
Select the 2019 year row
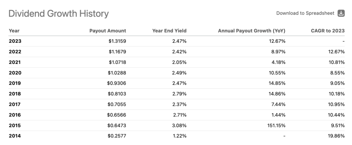[15, 83]
